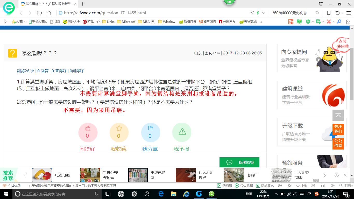Click the undo closed tab arrow
354x199 pixels.
[x=337, y=13]
